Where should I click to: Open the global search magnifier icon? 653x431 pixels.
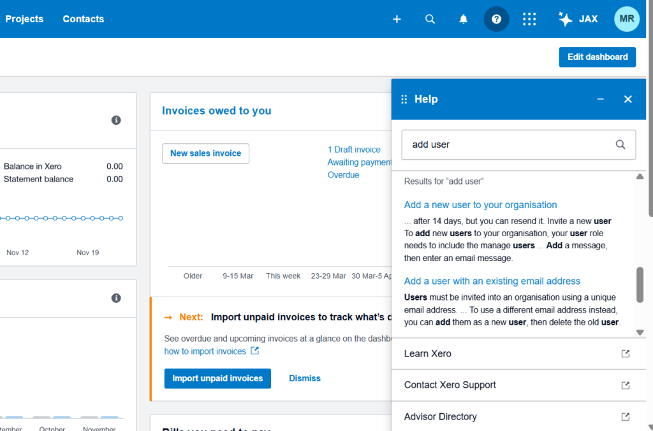coord(430,18)
